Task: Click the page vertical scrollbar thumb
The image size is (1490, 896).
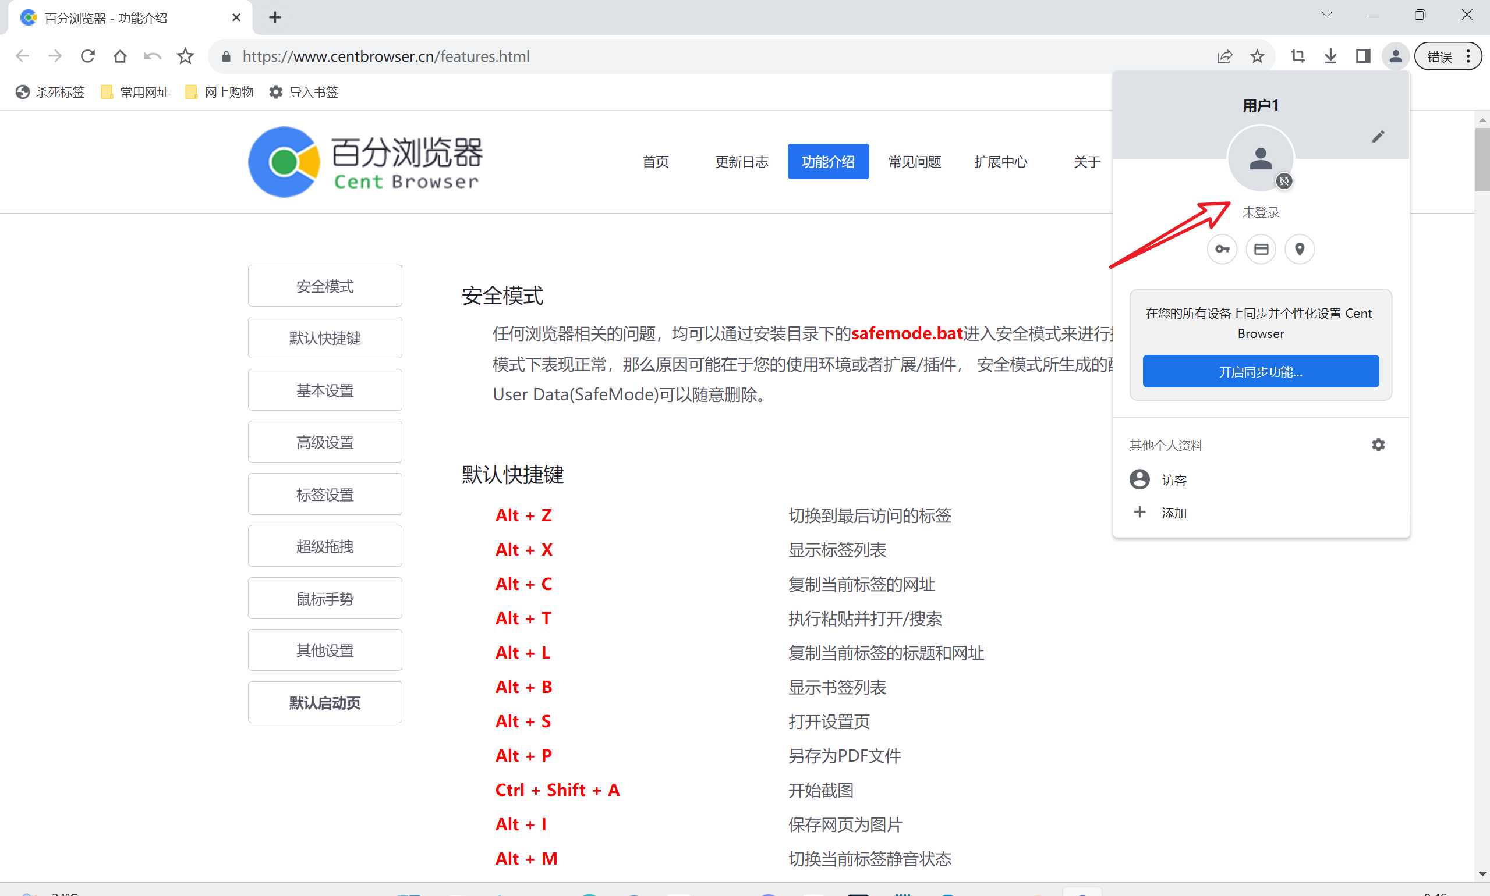Action: (1482, 159)
